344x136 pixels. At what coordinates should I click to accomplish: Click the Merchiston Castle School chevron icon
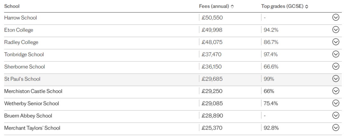point(336,91)
